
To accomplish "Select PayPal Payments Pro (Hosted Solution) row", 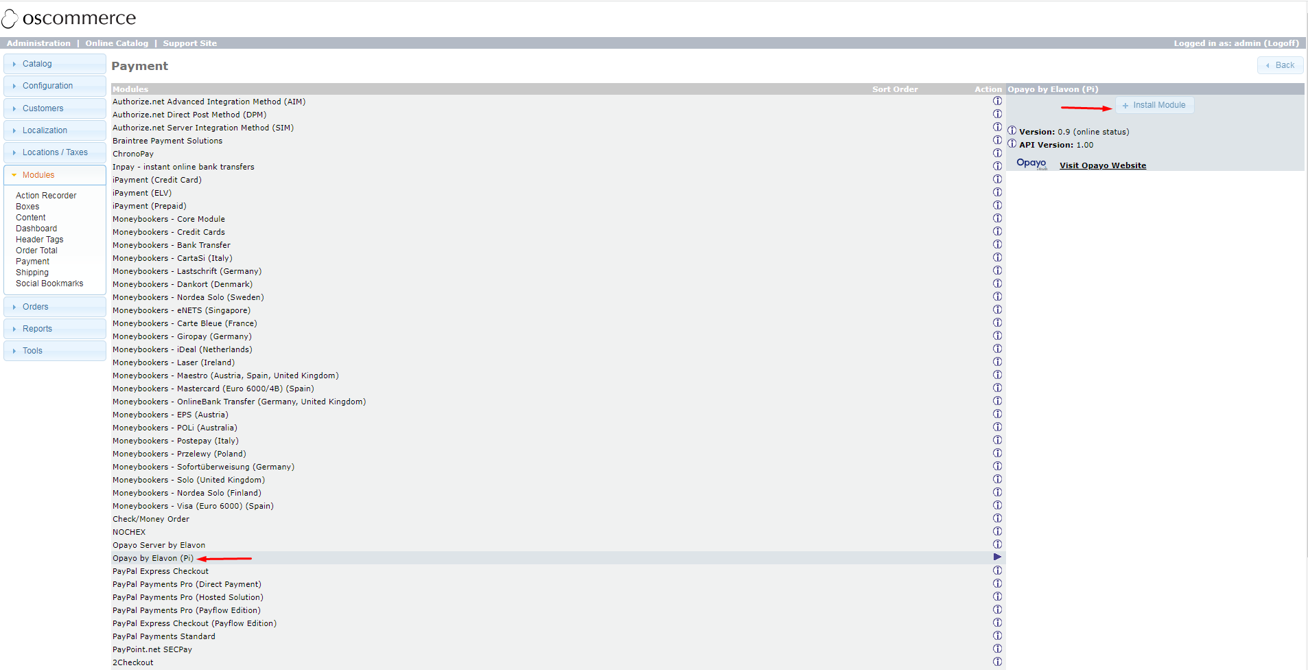I will click(558, 597).
